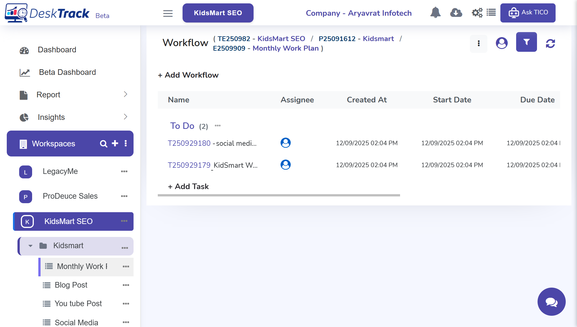Click the Ask TICO button

pyautogui.click(x=528, y=13)
